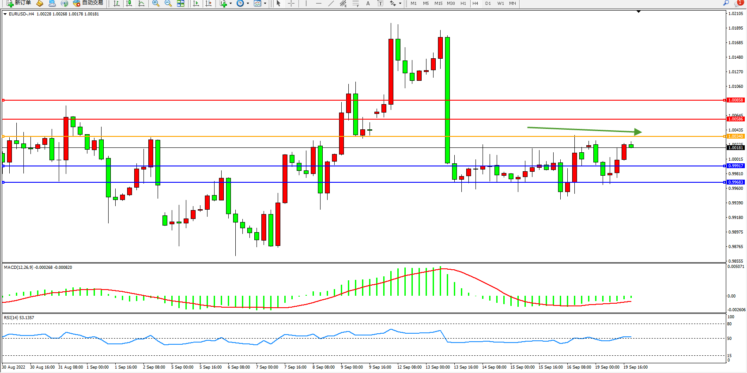The image size is (747, 373).
Task: Toggle AutoTrading (自动交易) on or off
Action: pyautogui.click(x=88, y=3)
